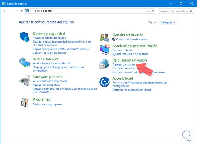Open Buscar y corregir problemas
The width and height of the screenshot is (197, 144).
(x=49, y=53)
